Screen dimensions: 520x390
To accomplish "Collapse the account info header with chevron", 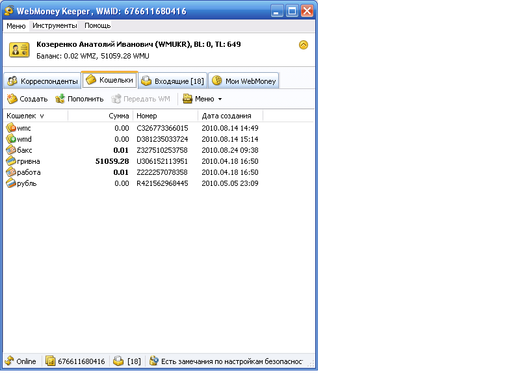I will pyautogui.click(x=304, y=45).
